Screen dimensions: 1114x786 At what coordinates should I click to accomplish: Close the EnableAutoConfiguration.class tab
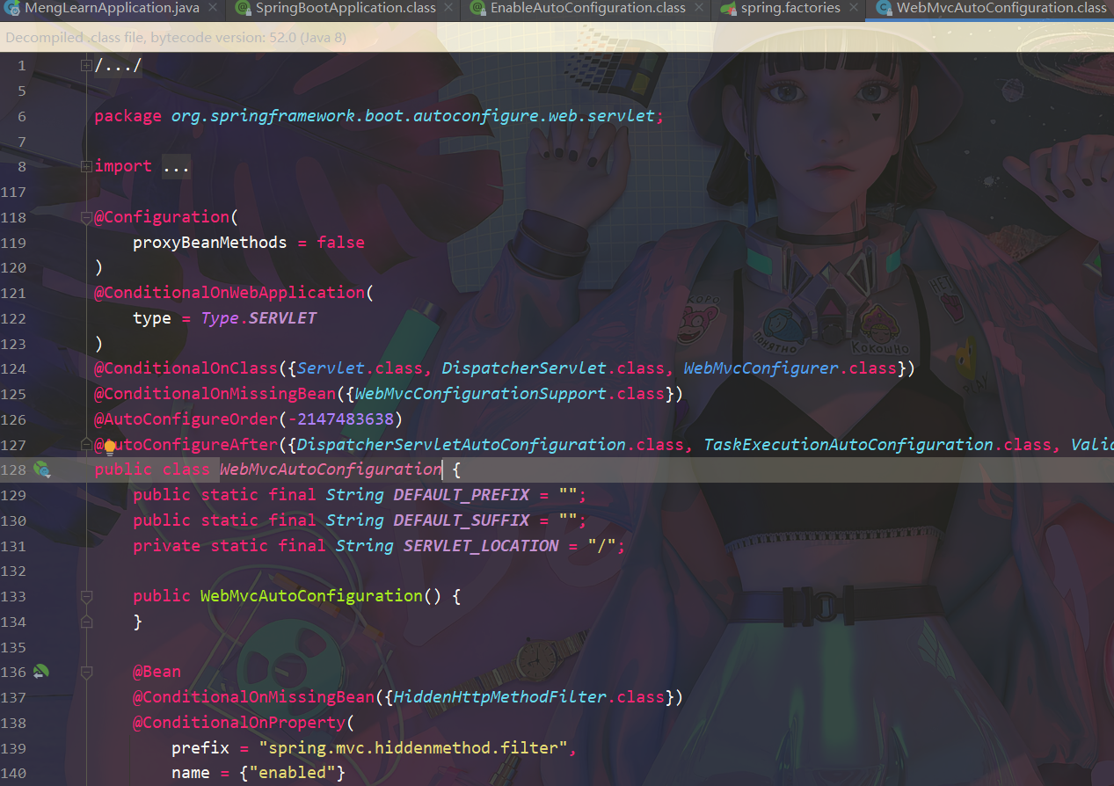point(699,8)
